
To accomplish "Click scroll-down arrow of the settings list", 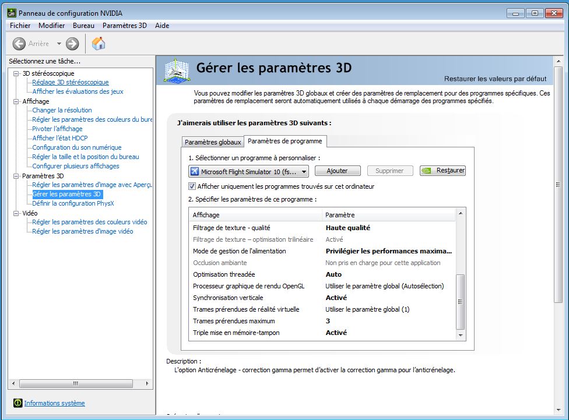I will coord(460,335).
